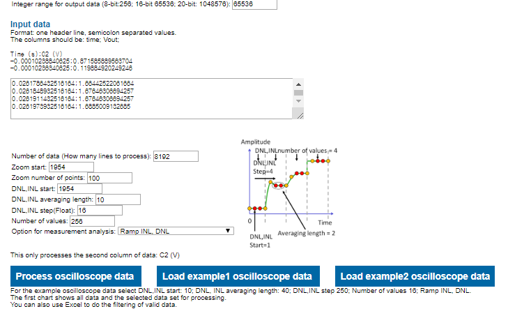
Task: Select the DNL,INL step(Float) input
Action: pos(99,211)
